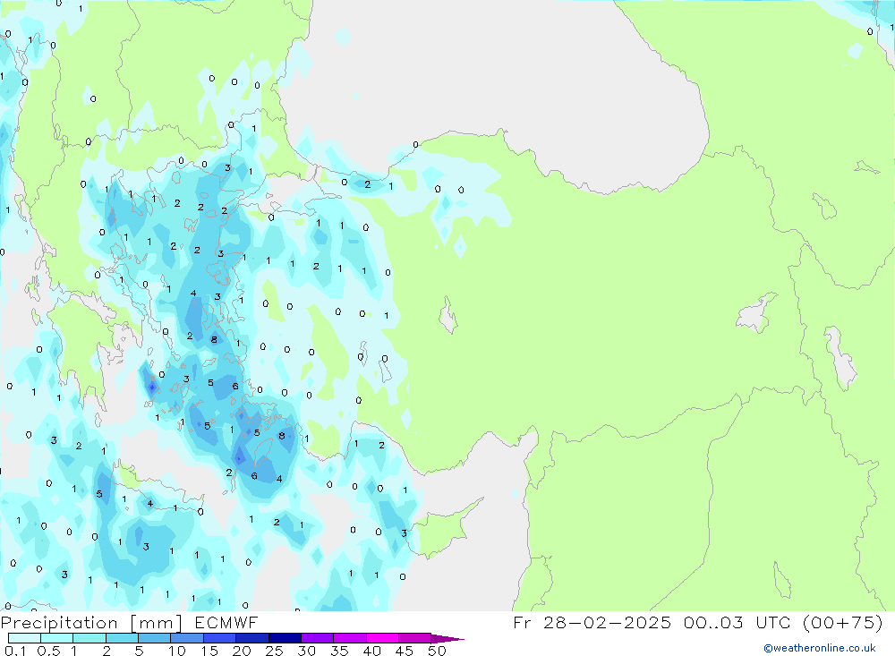Click the 45–50 mm legend color swatch
This screenshot has height=656, width=895.
tap(414, 638)
